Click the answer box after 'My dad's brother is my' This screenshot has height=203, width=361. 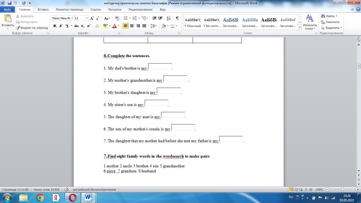pyautogui.click(x=160, y=66)
